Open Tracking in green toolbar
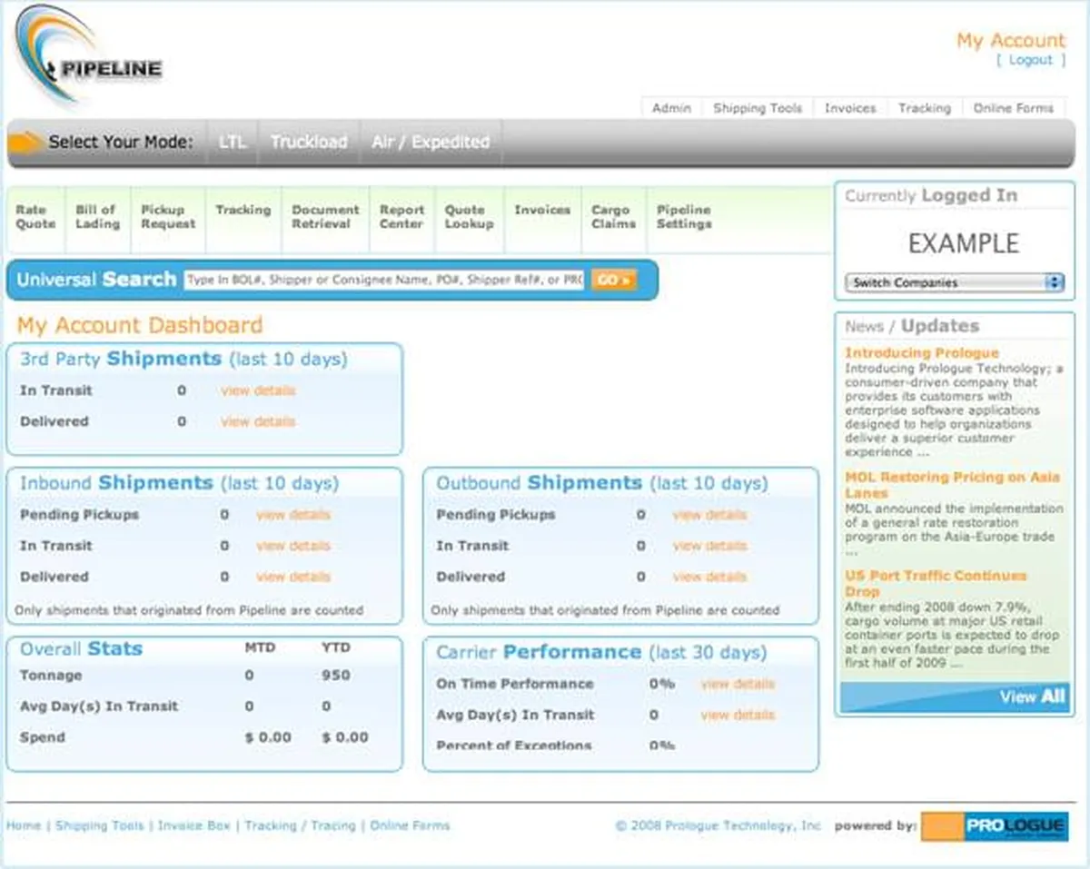The image size is (1090, 869). (x=243, y=210)
